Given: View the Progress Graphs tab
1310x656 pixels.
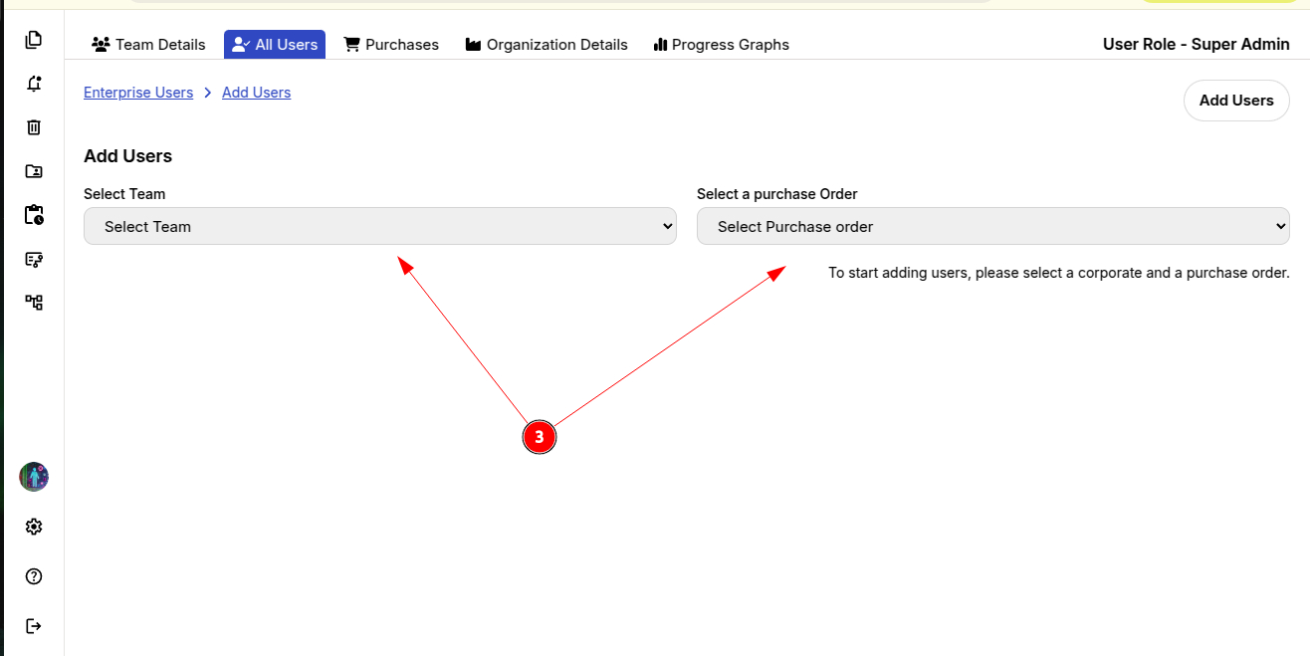Looking at the screenshot, I should click(721, 45).
